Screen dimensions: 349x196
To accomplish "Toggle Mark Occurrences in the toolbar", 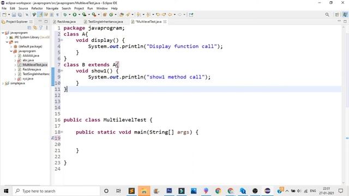I will coord(40,15).
